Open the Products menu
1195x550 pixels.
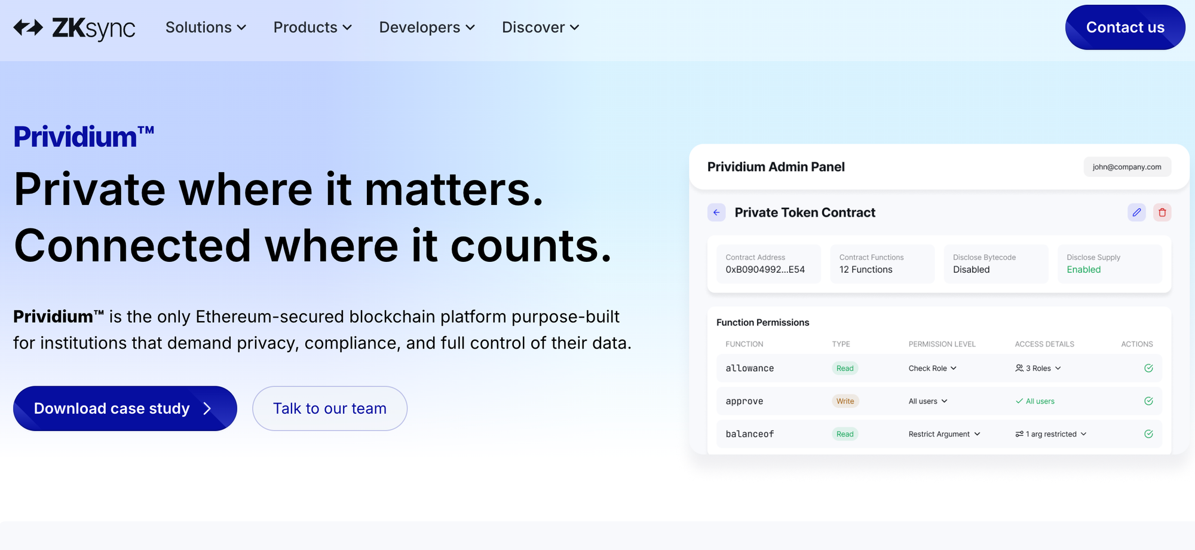(x=312, y=27)
